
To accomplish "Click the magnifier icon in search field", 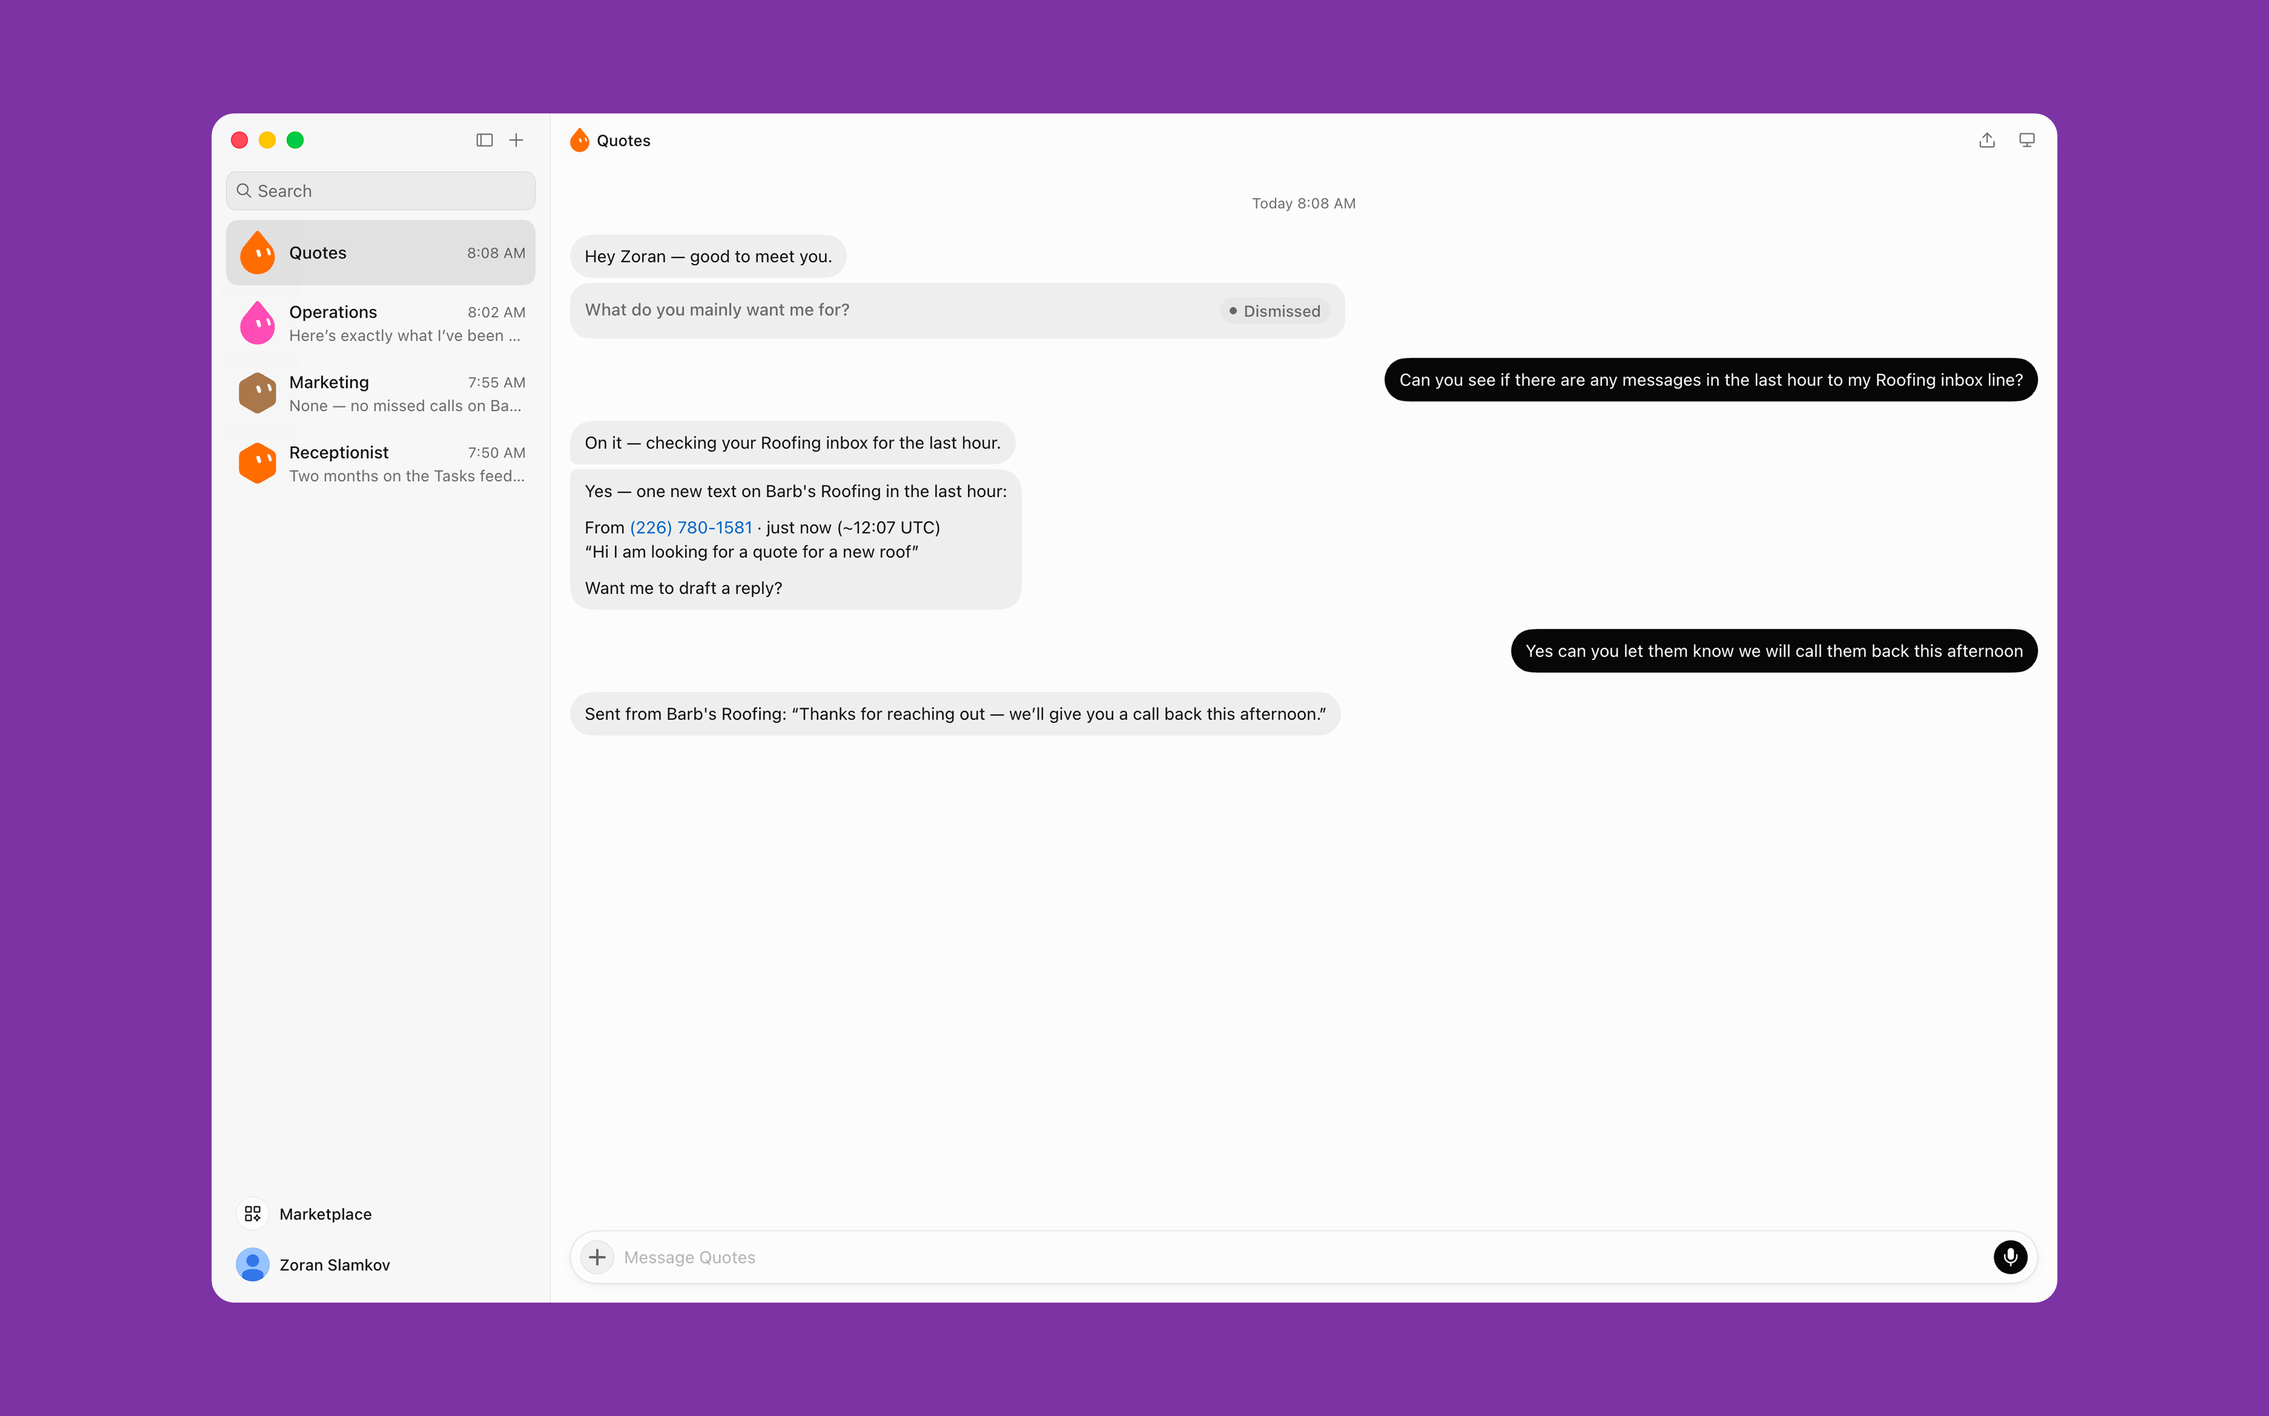I will (x=244, y=191).
